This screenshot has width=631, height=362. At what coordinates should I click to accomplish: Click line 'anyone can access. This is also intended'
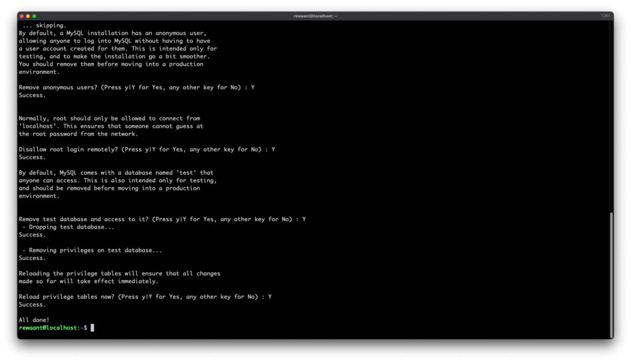click(118, 180)
